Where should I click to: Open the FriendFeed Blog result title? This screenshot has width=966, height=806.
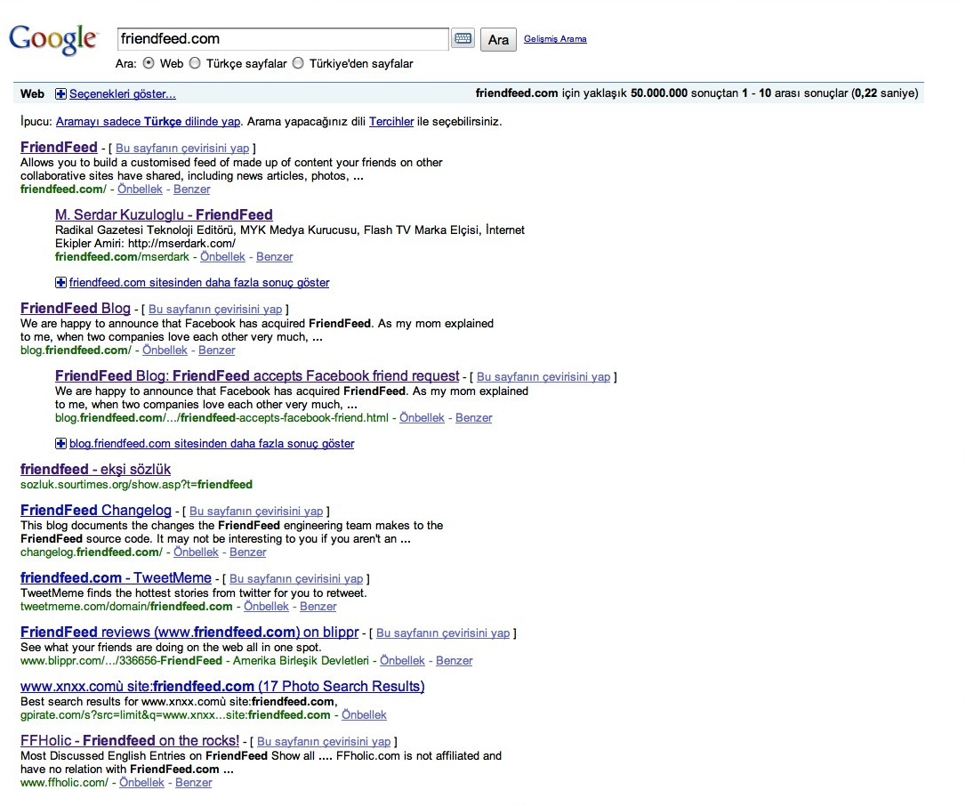[75, 308]
